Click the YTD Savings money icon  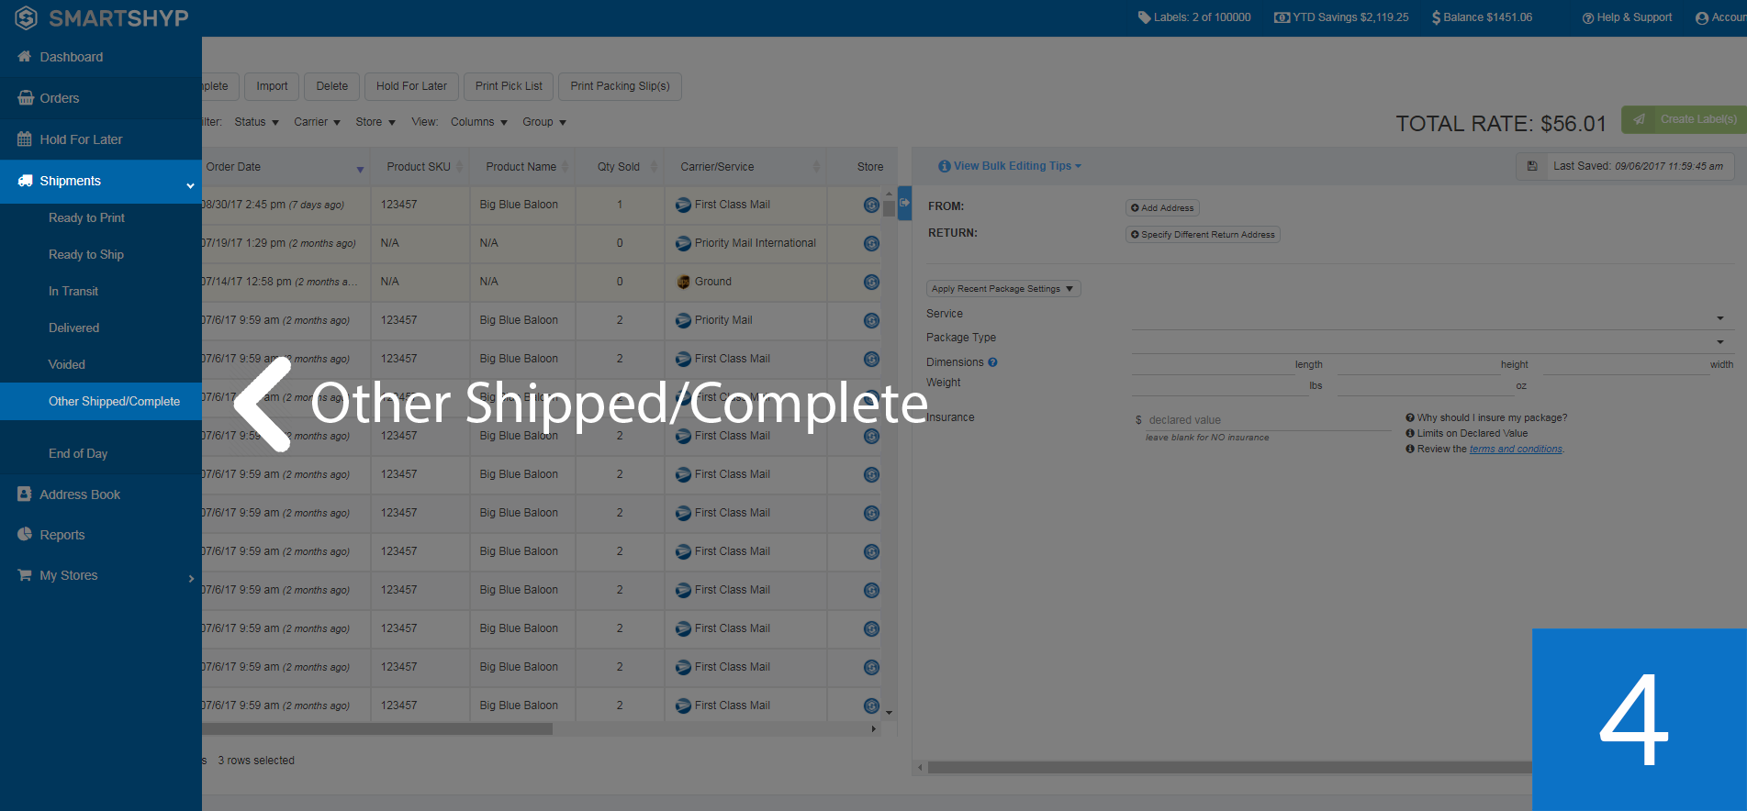pos(1282,17)
